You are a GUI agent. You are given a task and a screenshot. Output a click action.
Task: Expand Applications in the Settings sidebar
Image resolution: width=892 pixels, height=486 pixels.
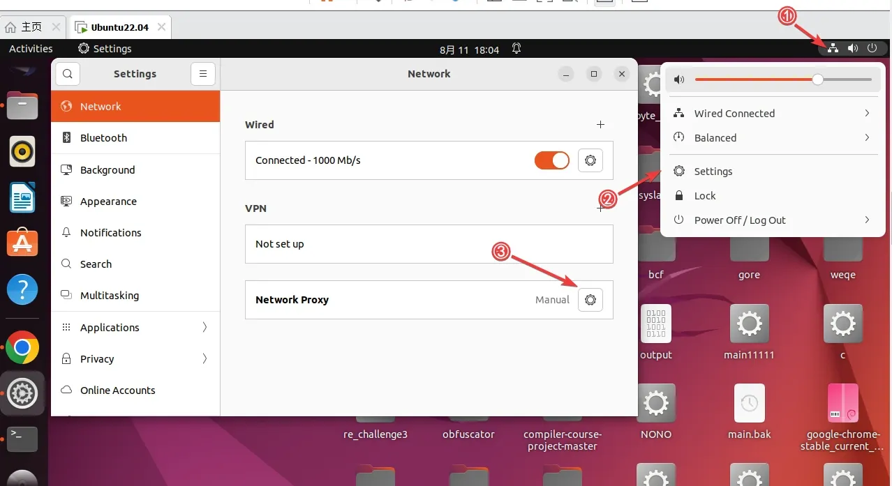[135, 328]
